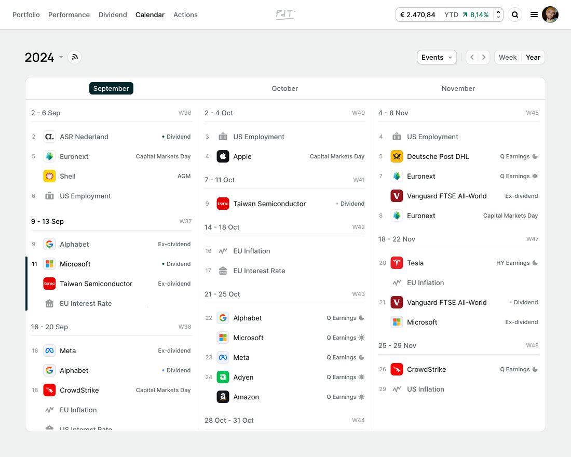
Task: Click the Adyen logo icon
Action: coord(223,377)
